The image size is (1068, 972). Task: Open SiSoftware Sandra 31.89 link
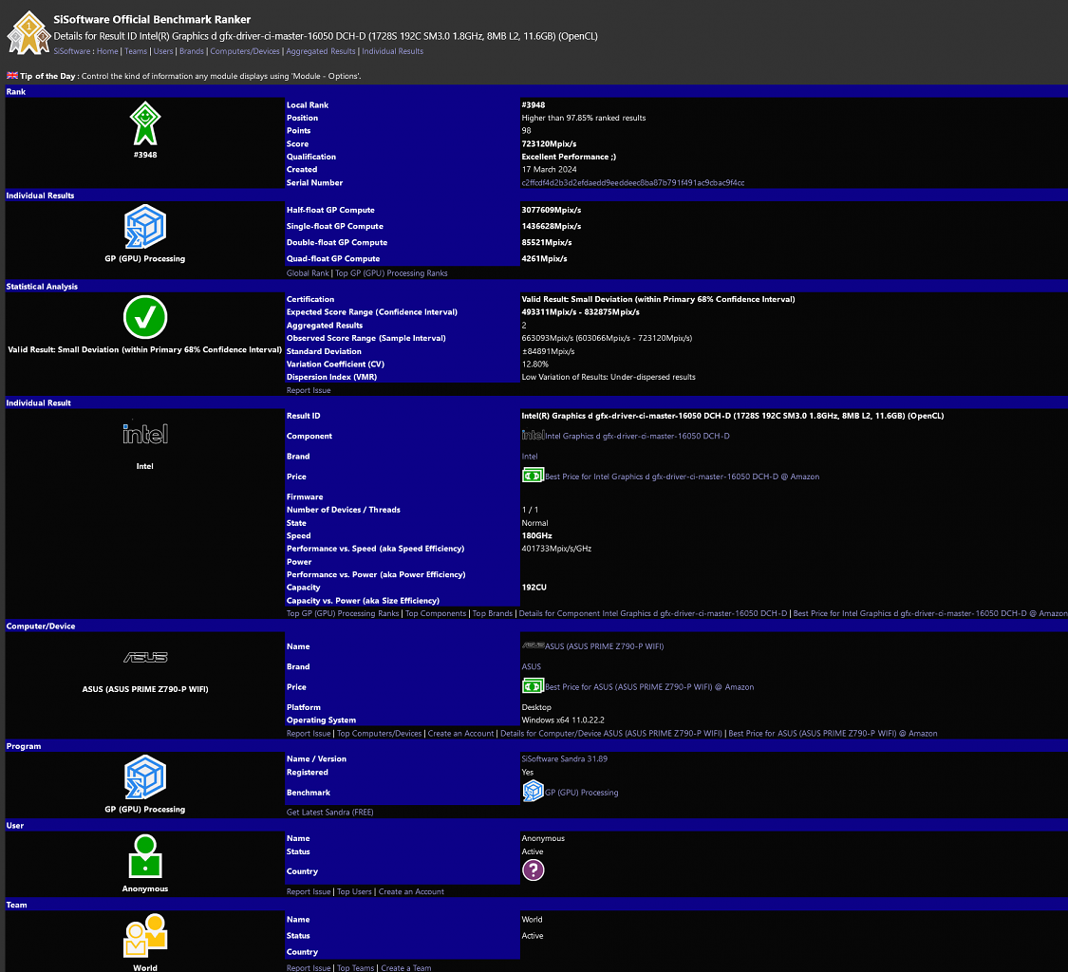(x=565, y=758)
